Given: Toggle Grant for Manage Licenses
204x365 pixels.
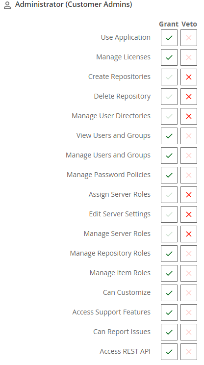Looking at the screenshot, I should click(x=169, y=57).
